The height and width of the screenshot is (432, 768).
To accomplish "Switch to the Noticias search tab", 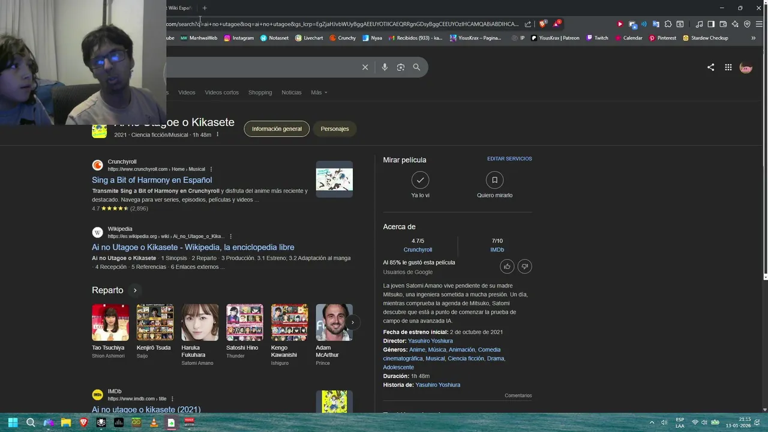I will (292, 92).
